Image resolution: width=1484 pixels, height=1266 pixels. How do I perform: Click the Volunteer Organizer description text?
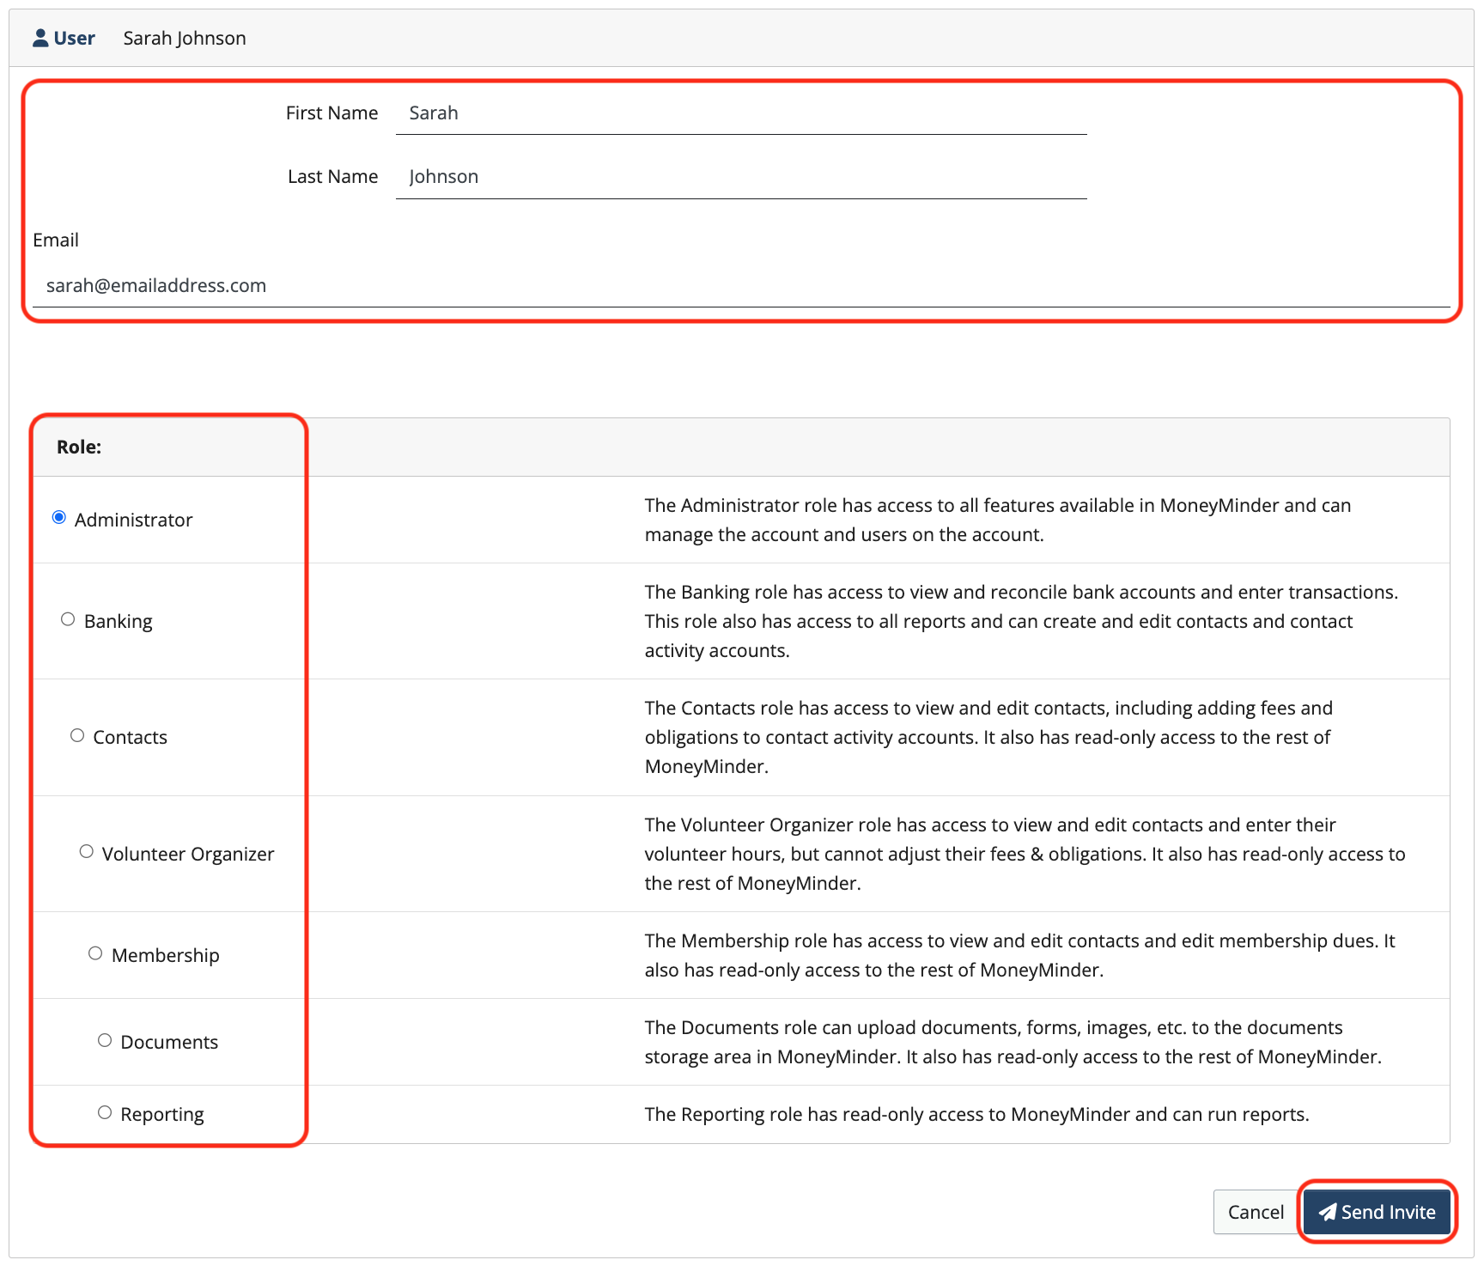tap(1025, 854)
